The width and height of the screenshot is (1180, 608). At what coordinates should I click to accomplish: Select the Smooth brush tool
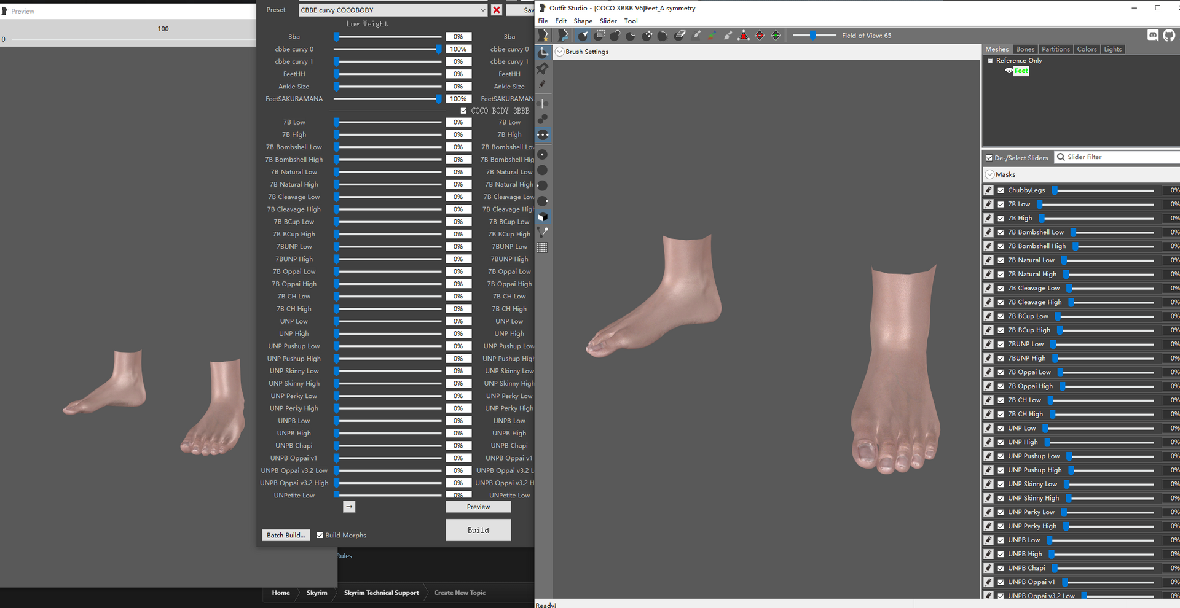coord(663,36)
